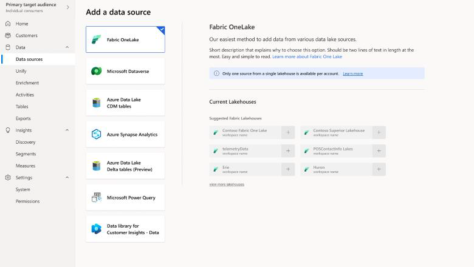Click the Azure Data Lake Delta tables icon
474x267 pixels.
(96, 166)
